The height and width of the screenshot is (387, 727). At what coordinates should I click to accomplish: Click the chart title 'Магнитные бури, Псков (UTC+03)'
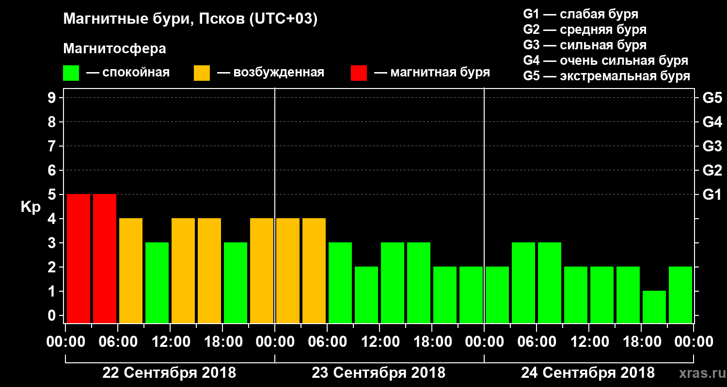(190, 20)
